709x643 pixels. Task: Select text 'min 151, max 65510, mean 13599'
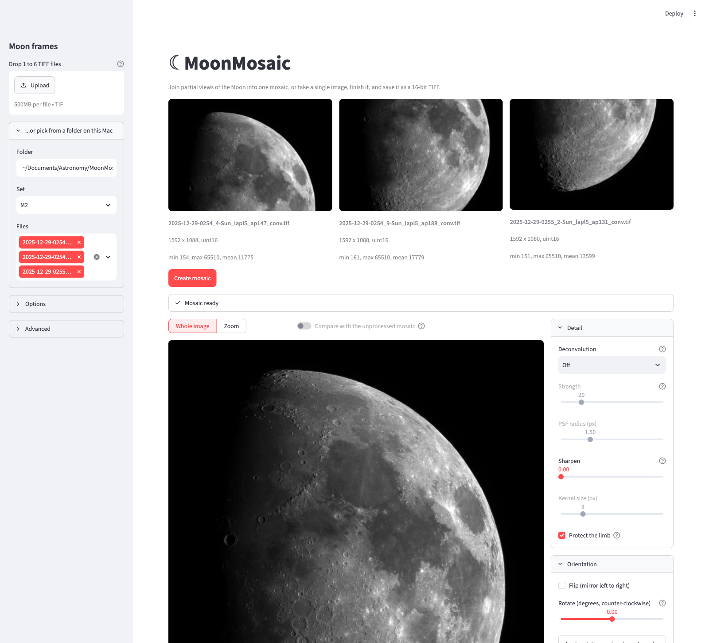click(552, 256)
